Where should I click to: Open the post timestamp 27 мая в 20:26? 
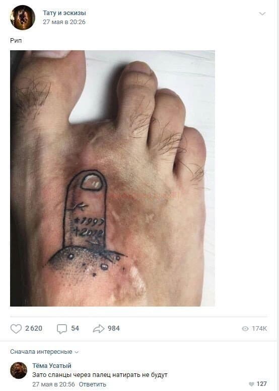point(64,22)
